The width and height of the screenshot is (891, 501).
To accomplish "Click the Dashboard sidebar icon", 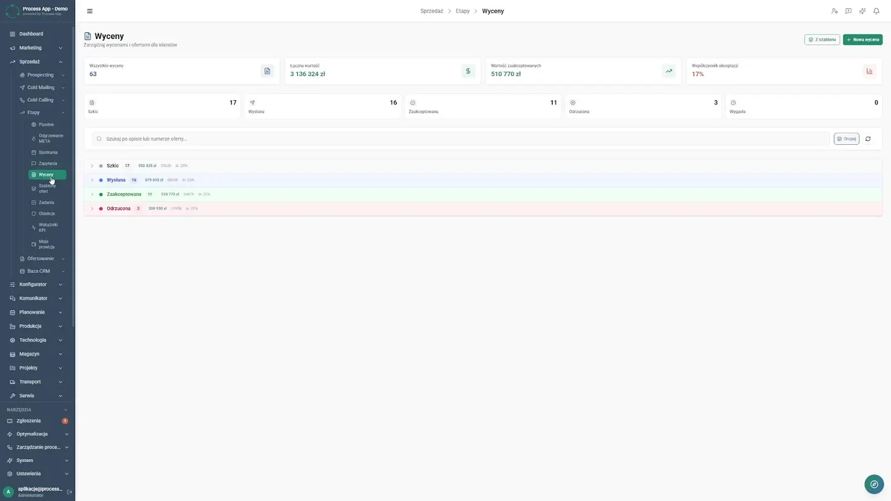I will [12, 34].
